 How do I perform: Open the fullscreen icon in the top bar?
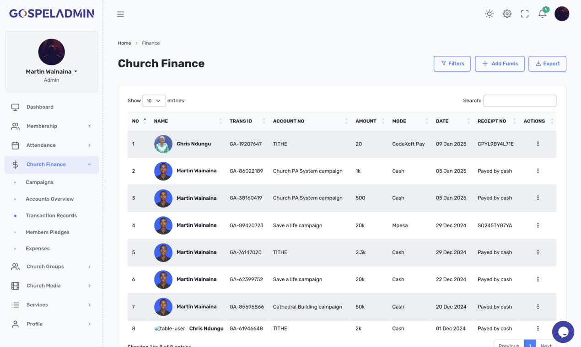(525, 14)
